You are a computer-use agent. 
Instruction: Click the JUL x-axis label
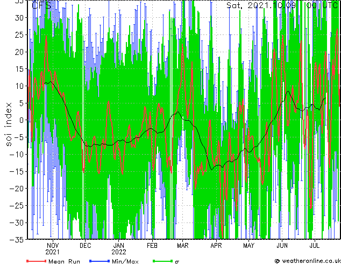(x=315, y=246)
